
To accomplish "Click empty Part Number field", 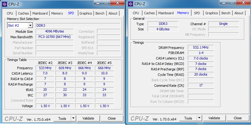I will click(54, 48).
